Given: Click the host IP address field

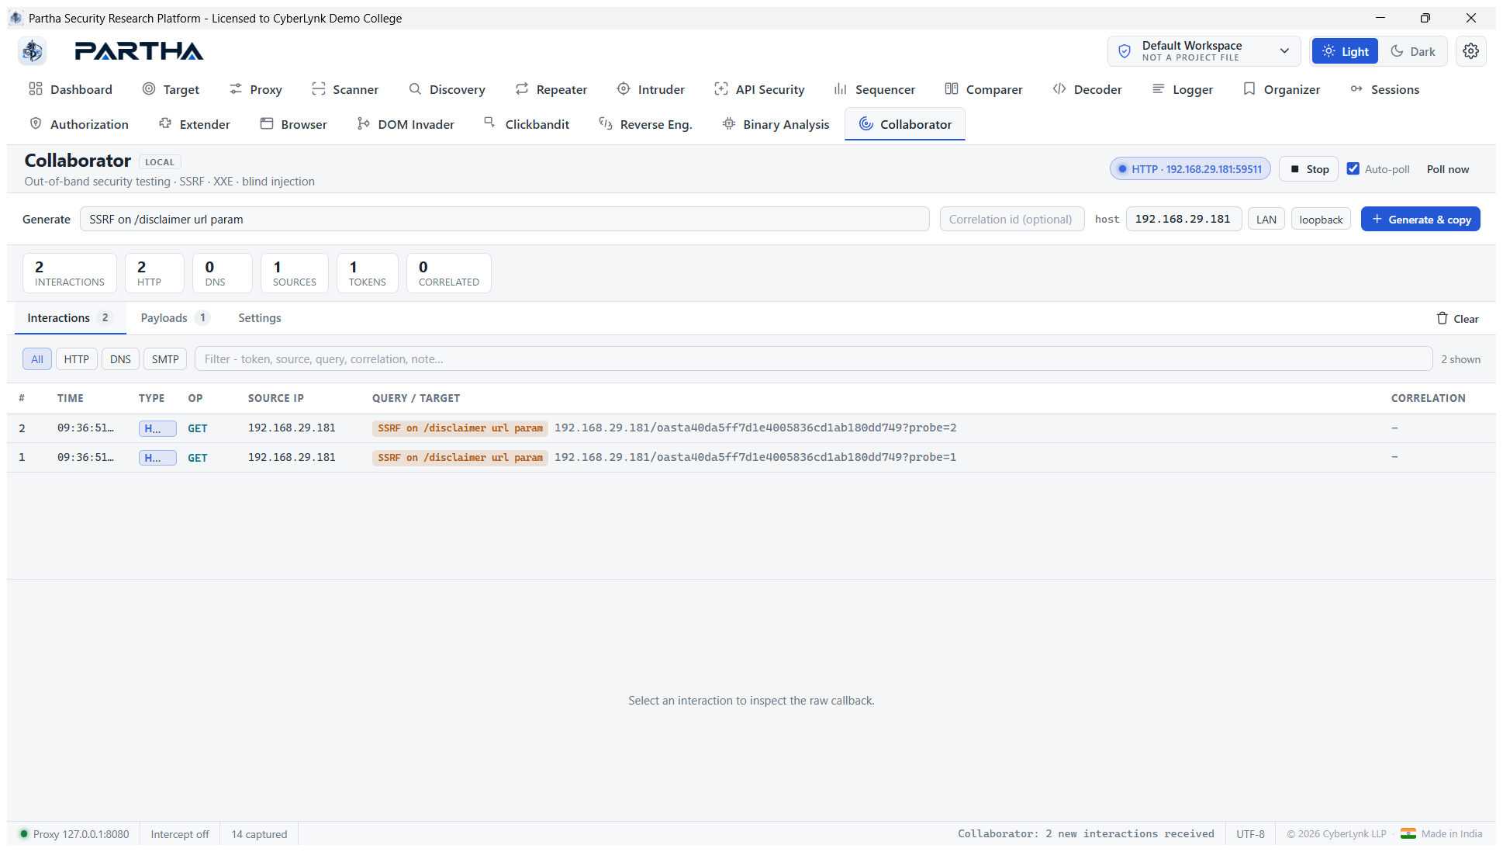Looking at the screenshot, I should click(1184, 220).
